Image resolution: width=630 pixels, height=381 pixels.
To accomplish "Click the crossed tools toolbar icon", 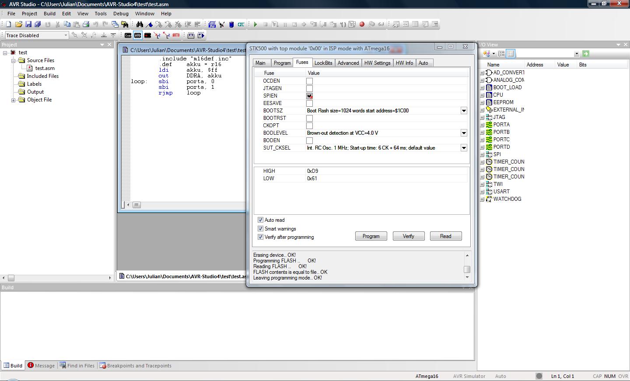I will [222, 24].
